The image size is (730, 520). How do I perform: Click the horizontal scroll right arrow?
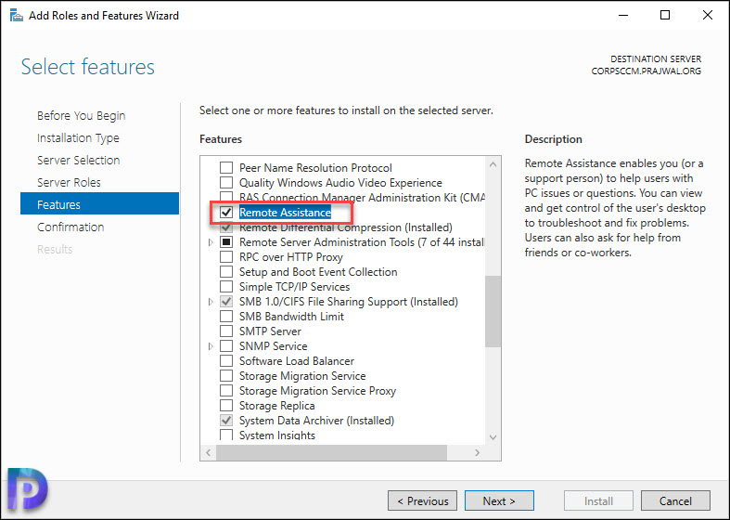point(477,452)
